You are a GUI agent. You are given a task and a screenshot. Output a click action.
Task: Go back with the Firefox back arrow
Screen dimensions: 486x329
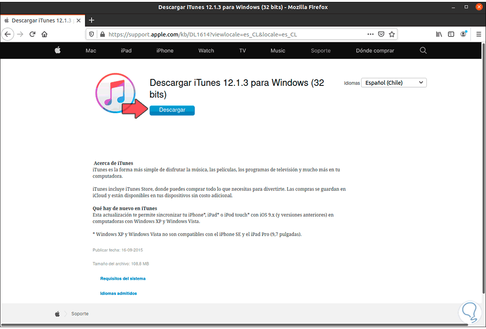[x=8, y=35]
